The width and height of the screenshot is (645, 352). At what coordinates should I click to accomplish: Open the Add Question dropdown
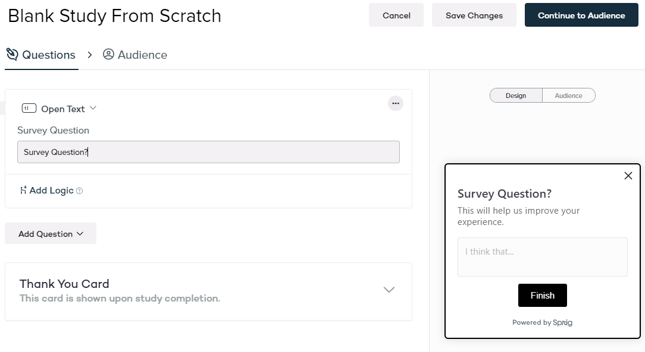[x=51, y=234]
